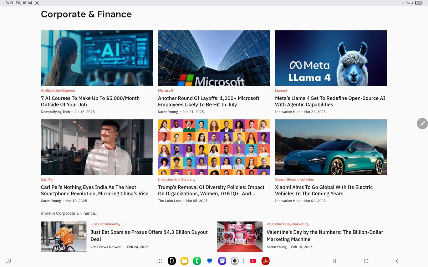Image resolution: width=428 pixels, height=267 pixels.
Task: Click the Corporate & Finance section heading
Action: 86,14
